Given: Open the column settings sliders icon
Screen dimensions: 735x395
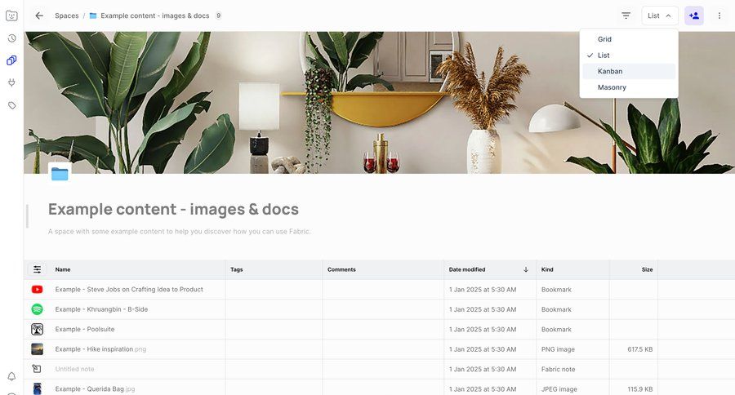Looking at the screenshot, I should point(37,269).
